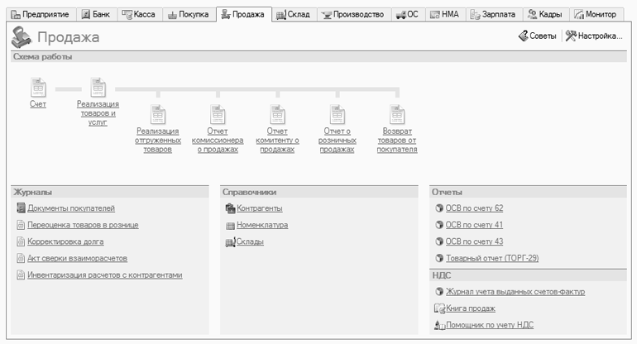The image size is (637, 344).
Task: Switch to the Банк tab
Action: click(97, 14)
